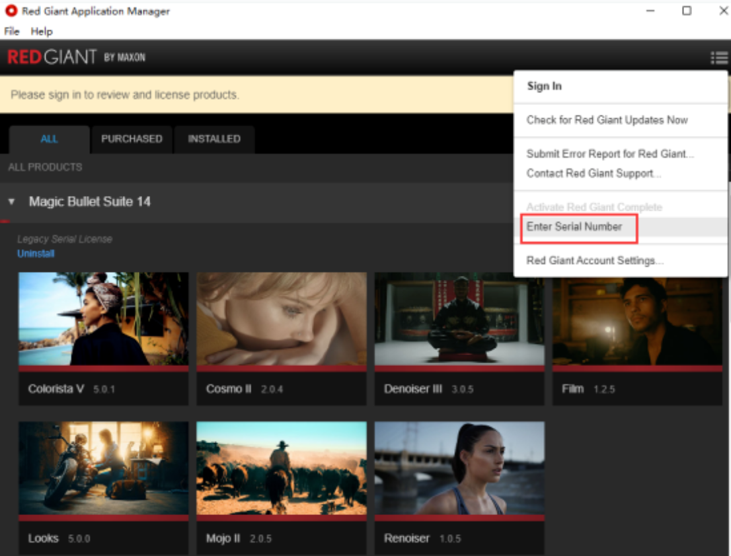Open the Mojo II product thumbnail
This screenshot has height=556, width=731.
point(282,468)
